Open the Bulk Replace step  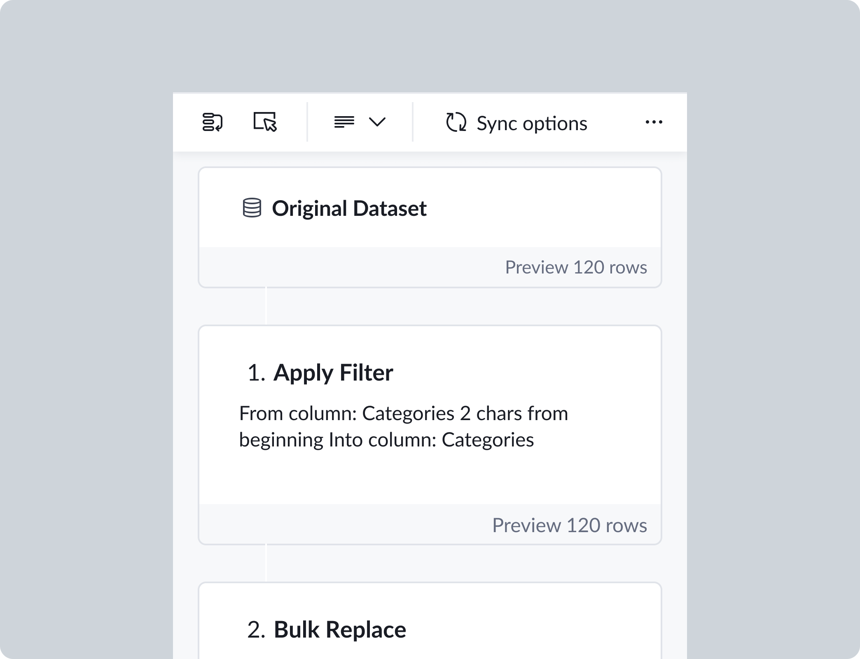[x=340, y=629]
